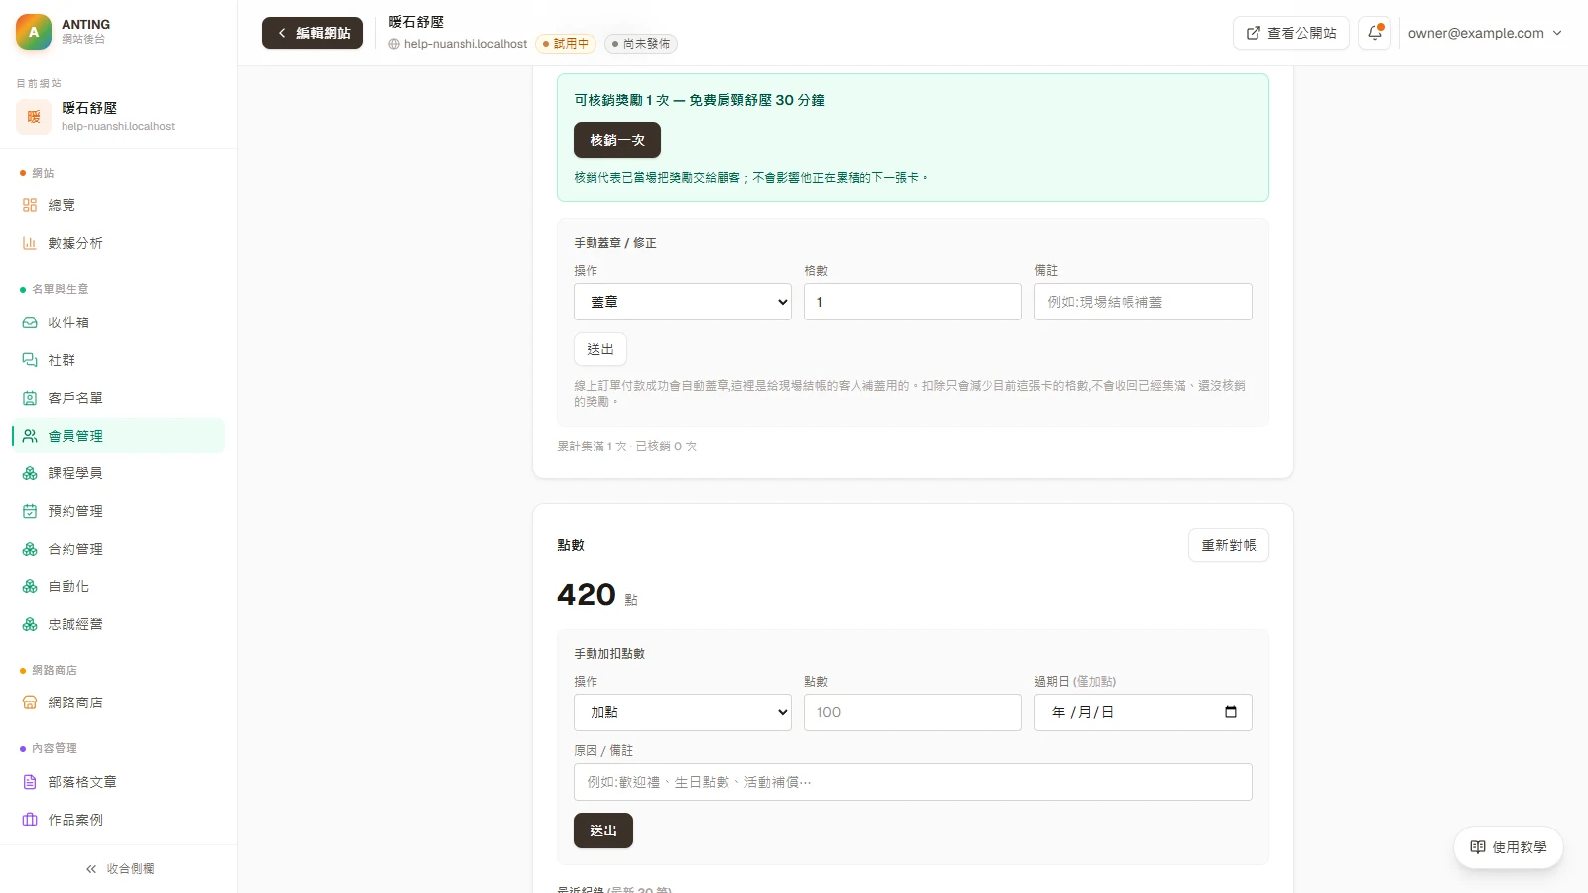Click the 收件箱 inbox icon

point(30,322)
